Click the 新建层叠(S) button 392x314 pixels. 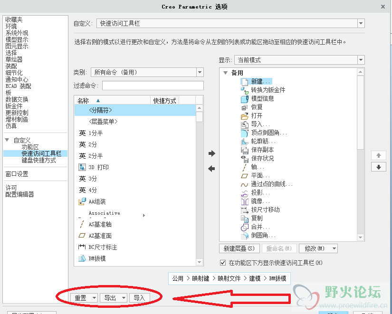tap(239, 248)
